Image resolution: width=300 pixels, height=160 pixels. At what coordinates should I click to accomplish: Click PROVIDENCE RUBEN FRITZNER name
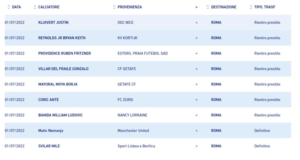pos(64,53)
